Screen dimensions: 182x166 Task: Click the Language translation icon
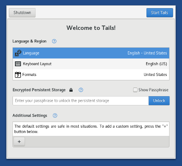tap(18, 53)
